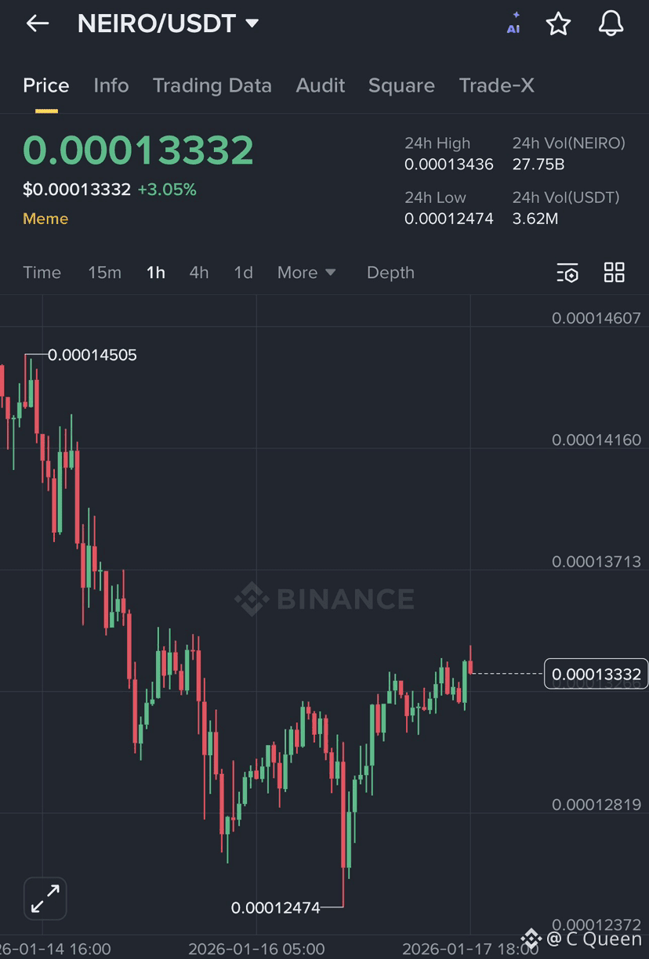This screenshot has width=649, height=959.
Task: Add NEIRO/USDT to favorites via star icon
Action: (559, 24)
